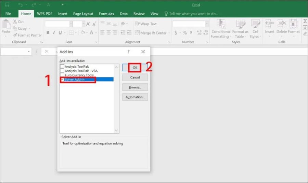Click the Wrap Text command
The width and height of the screenshot is (308, 183).
click(x=146, y=24)
